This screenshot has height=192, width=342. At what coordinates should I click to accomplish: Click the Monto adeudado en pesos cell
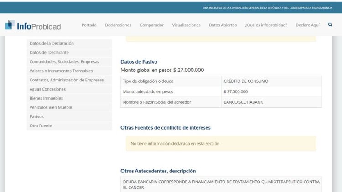click(x=171, y=91)
